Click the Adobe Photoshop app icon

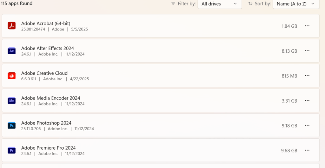pos(12,125)
